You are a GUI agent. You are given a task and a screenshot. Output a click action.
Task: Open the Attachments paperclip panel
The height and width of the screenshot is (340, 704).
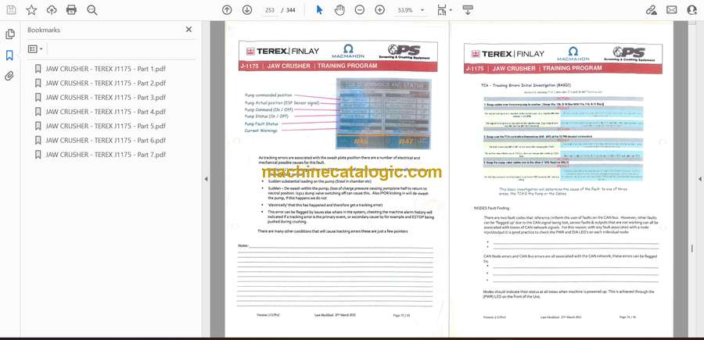coord(9,76)
